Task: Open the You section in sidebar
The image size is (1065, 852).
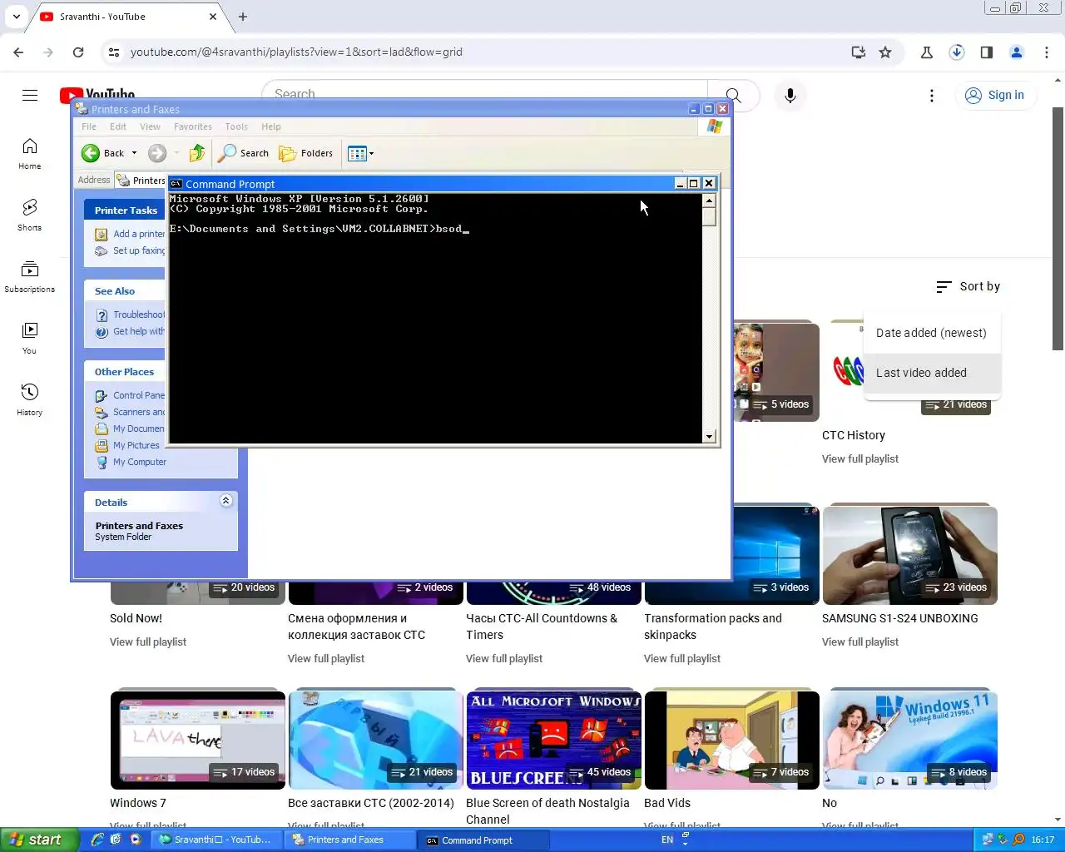Action: [30, 339]
